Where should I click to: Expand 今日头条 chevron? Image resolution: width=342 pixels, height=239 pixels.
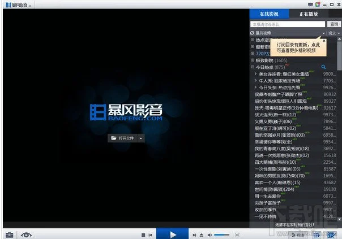[x=255, y=87]
